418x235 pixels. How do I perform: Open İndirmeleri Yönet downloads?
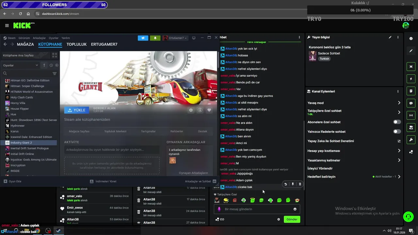103,181
